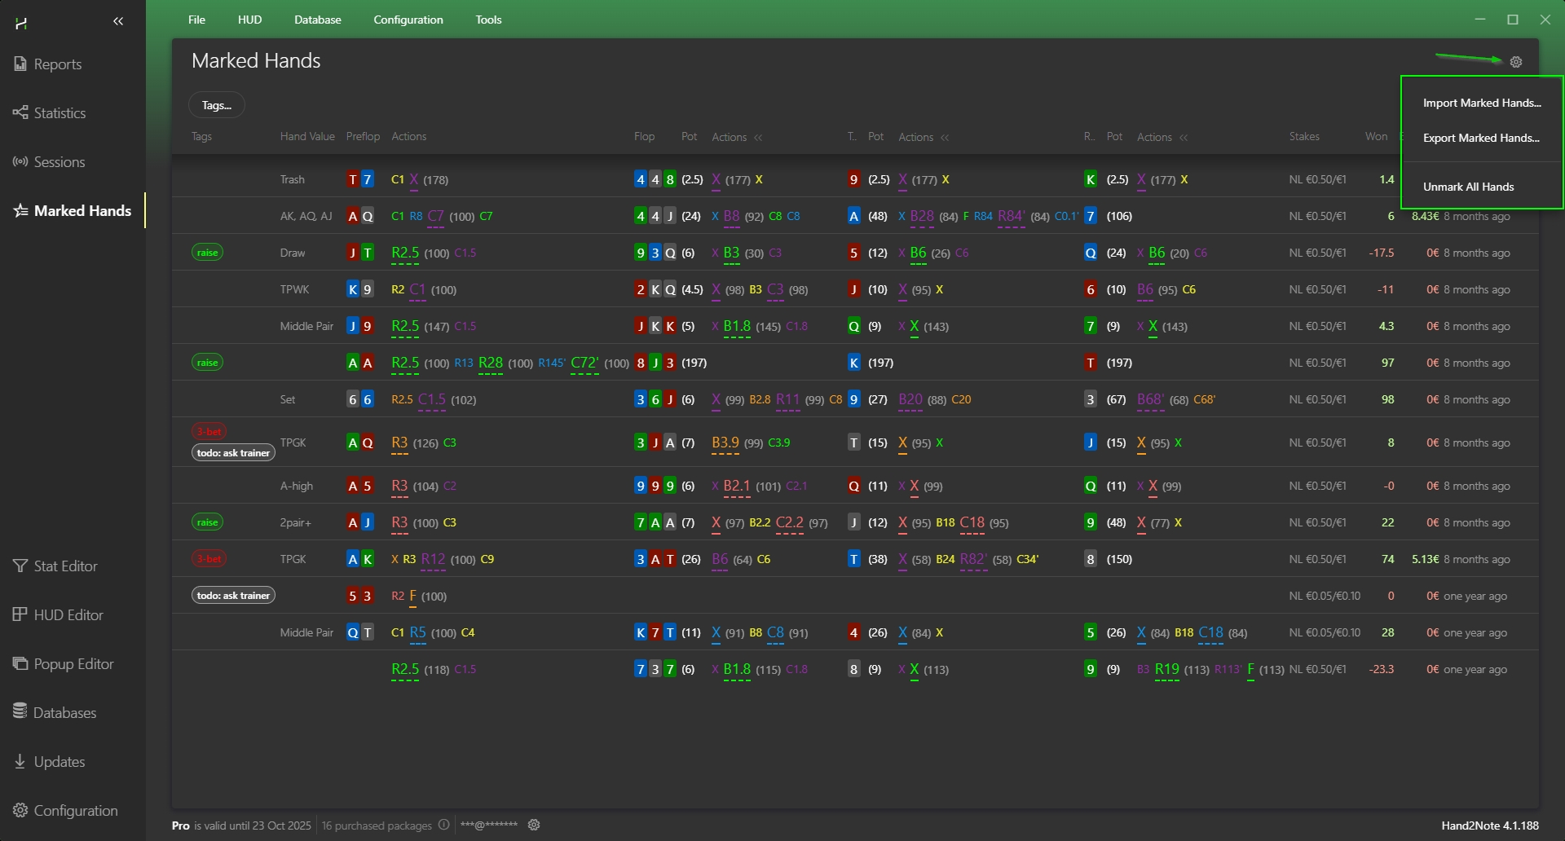Viewport: 1565px width, 841px height.
Task: Collapse the left sidebar with double chevron
Action: tap(118, 22)
